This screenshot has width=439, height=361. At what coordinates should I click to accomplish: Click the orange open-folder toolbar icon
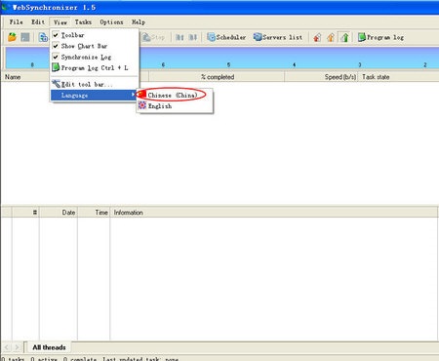12,37
